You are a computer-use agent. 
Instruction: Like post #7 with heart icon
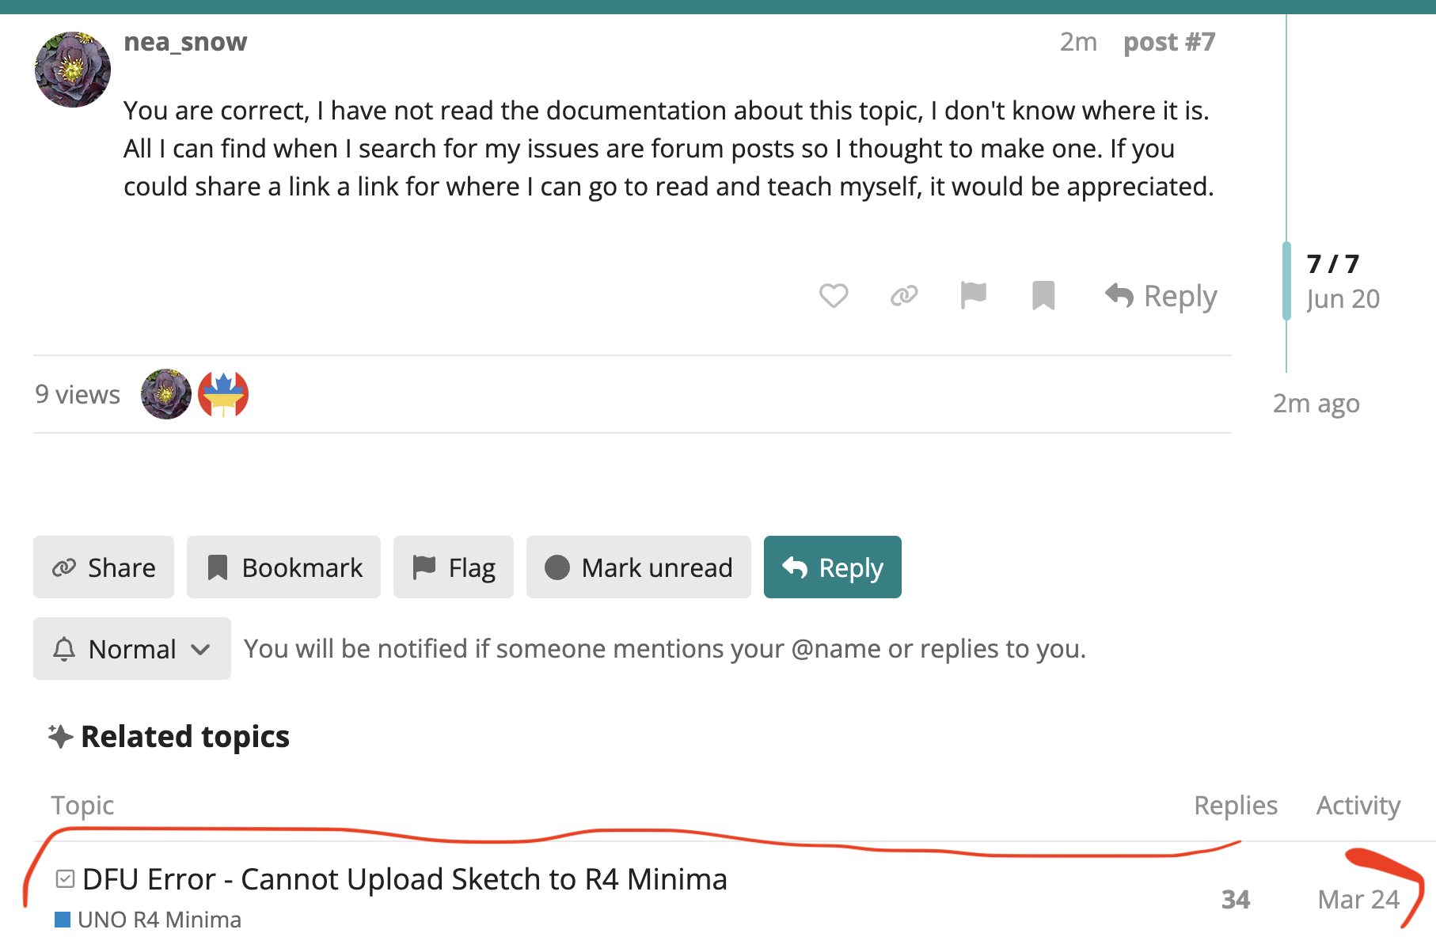[x=834, y=296]
